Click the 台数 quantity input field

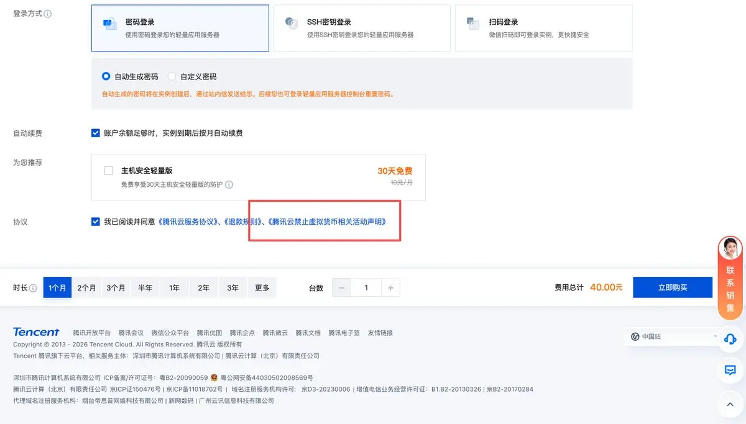coord(366,288)
